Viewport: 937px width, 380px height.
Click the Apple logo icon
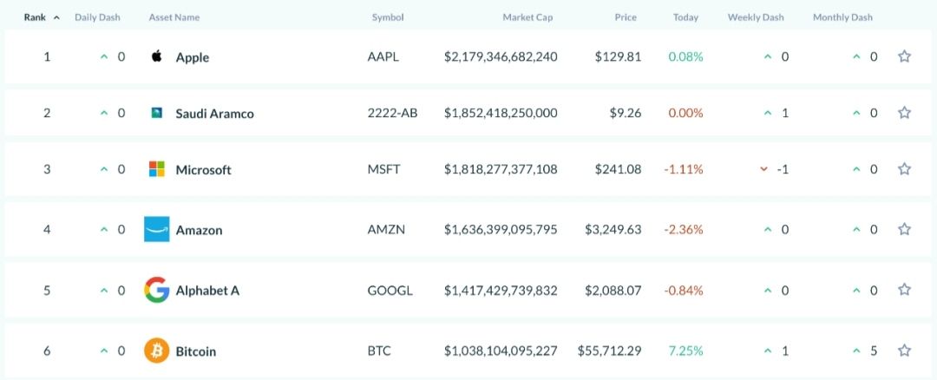pos(157,56)
